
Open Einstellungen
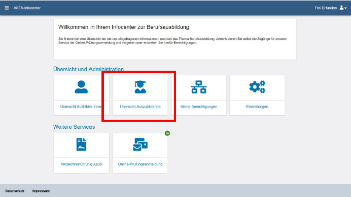(x=257, y=107)
